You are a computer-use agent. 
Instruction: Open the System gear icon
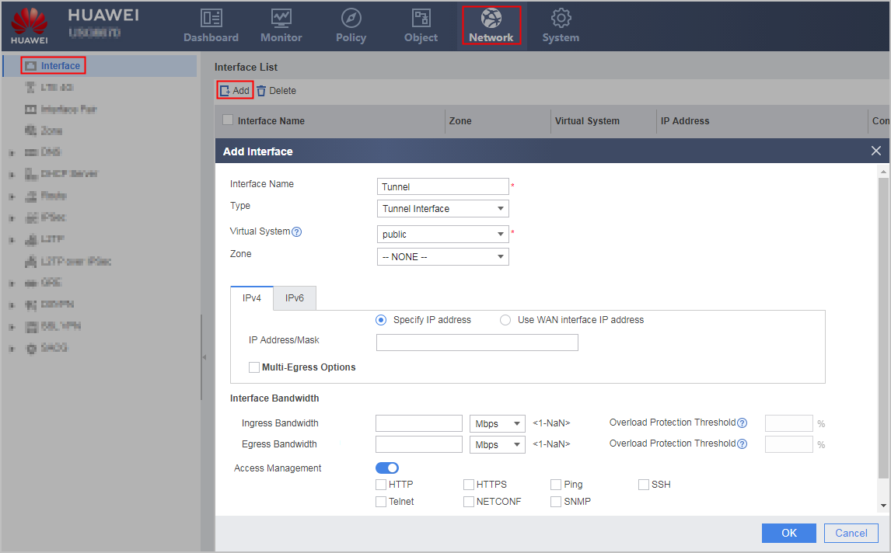[561, 18]
